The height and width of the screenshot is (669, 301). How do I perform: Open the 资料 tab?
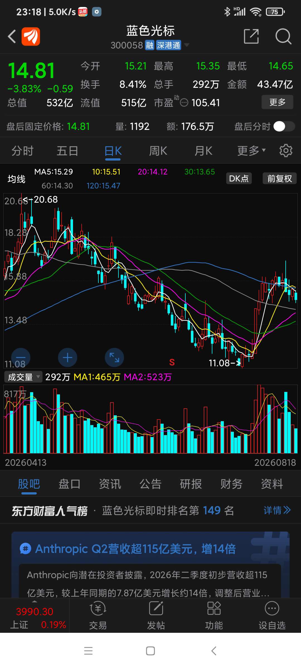point(272,484)
